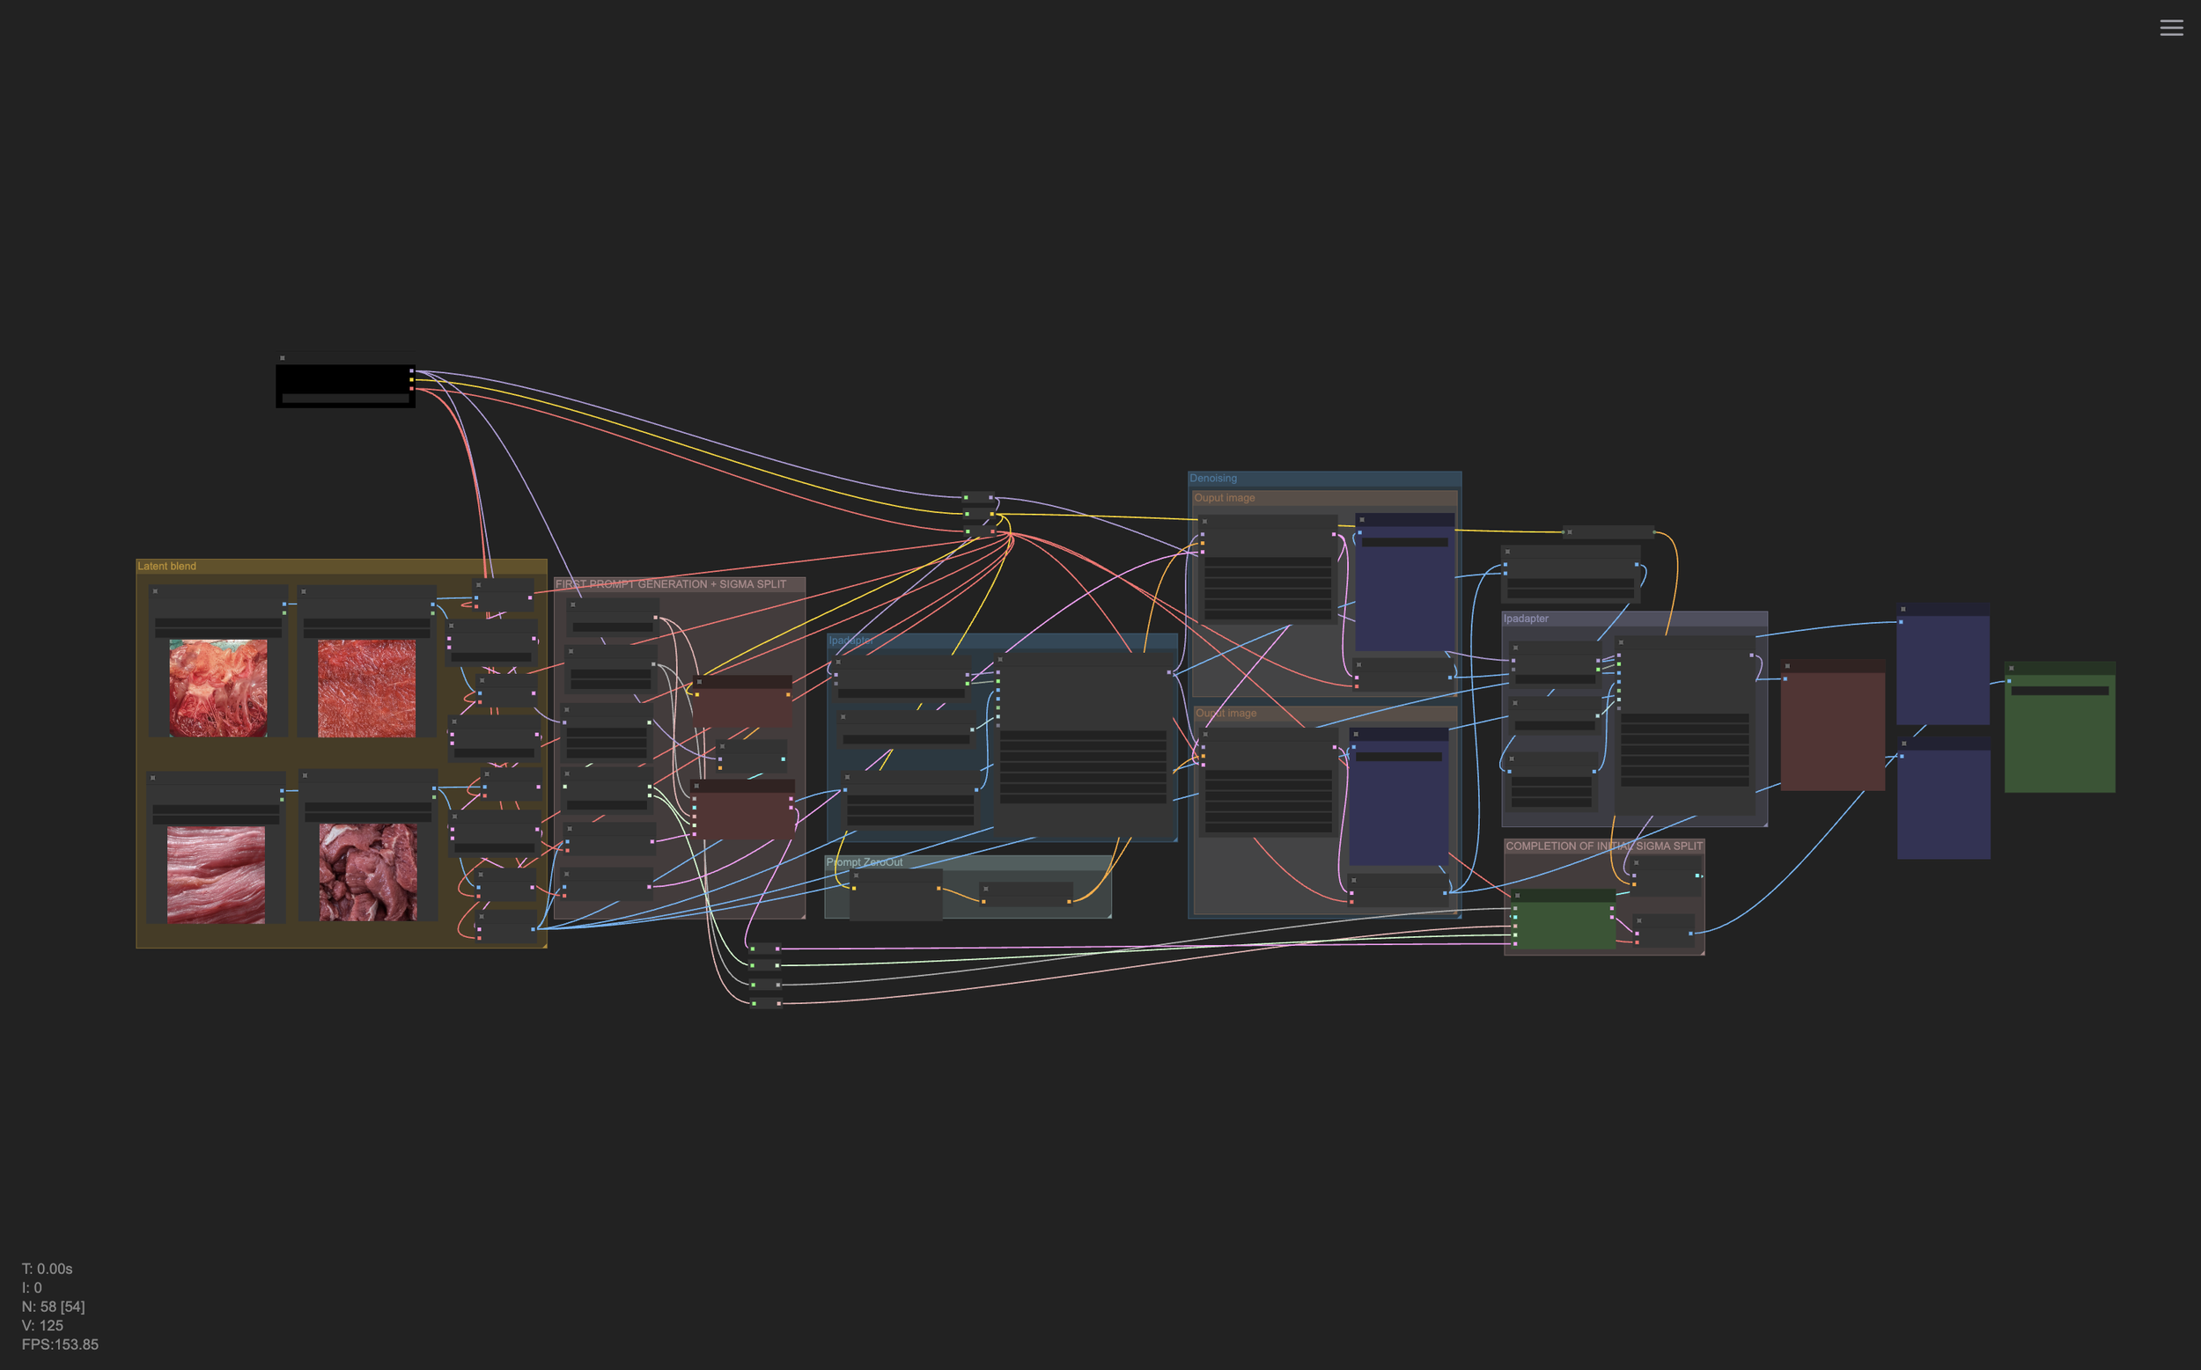Collapse the upper purple node at far right
The image size is (2201, 1370).
click(1903, 609)
